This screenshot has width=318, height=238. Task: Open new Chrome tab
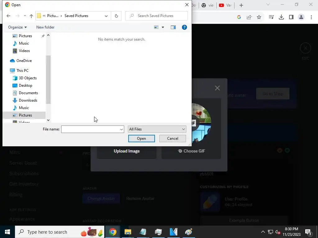click(x=241, y=5)
